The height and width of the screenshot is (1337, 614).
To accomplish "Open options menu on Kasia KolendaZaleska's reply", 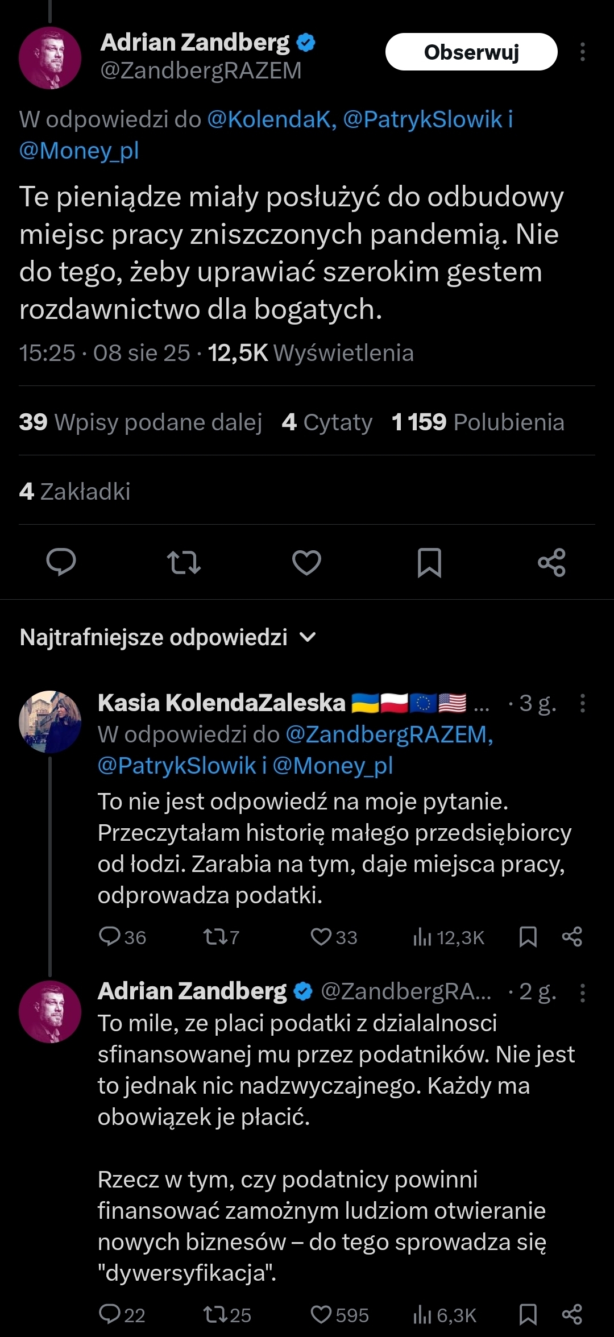I will 582,703.
